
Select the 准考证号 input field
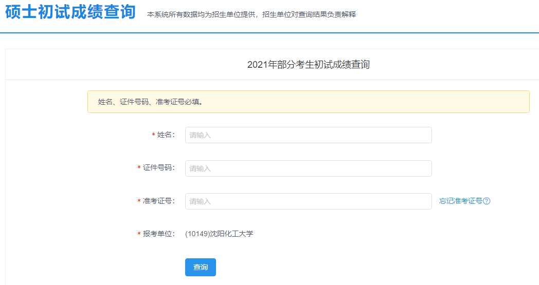308,201
